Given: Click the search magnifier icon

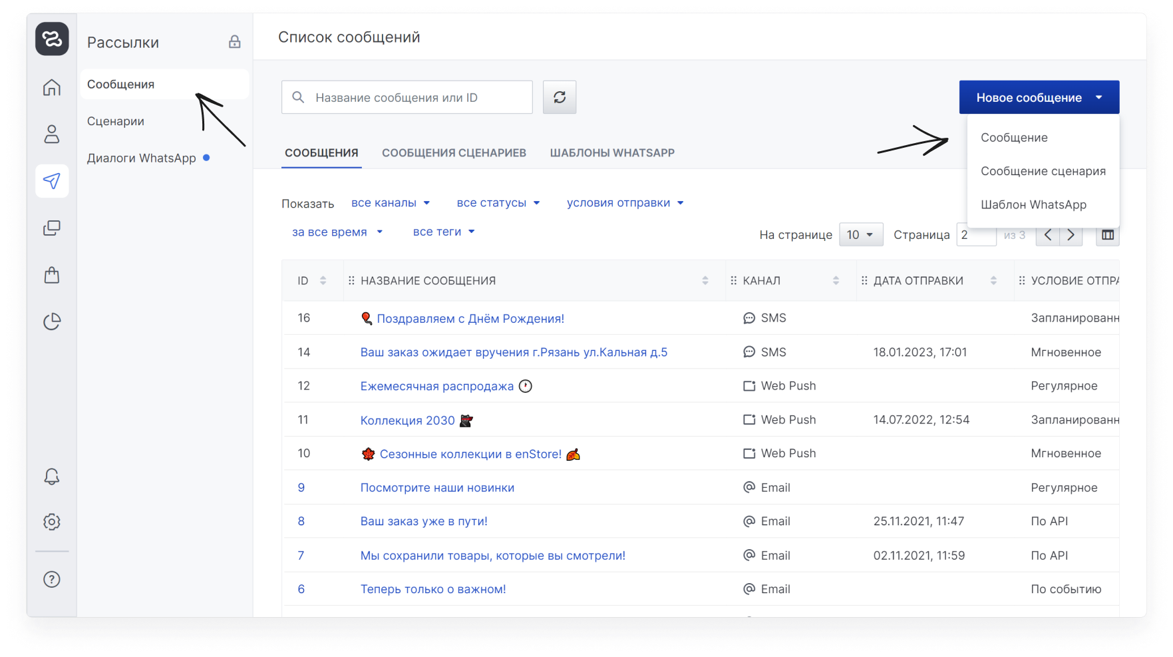Looking at the screenshot, I should (298, 97).
